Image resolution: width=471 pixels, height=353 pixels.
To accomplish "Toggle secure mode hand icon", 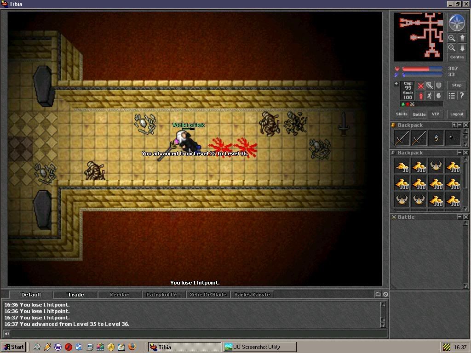I will pyautogui.click(x=439, y=96).
